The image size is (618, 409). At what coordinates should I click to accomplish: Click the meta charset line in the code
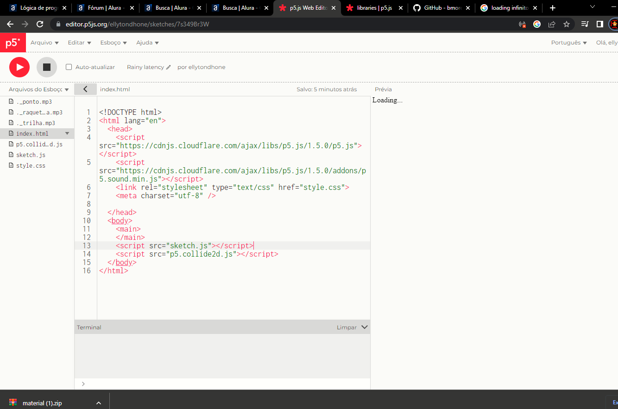tap(166, 195)
